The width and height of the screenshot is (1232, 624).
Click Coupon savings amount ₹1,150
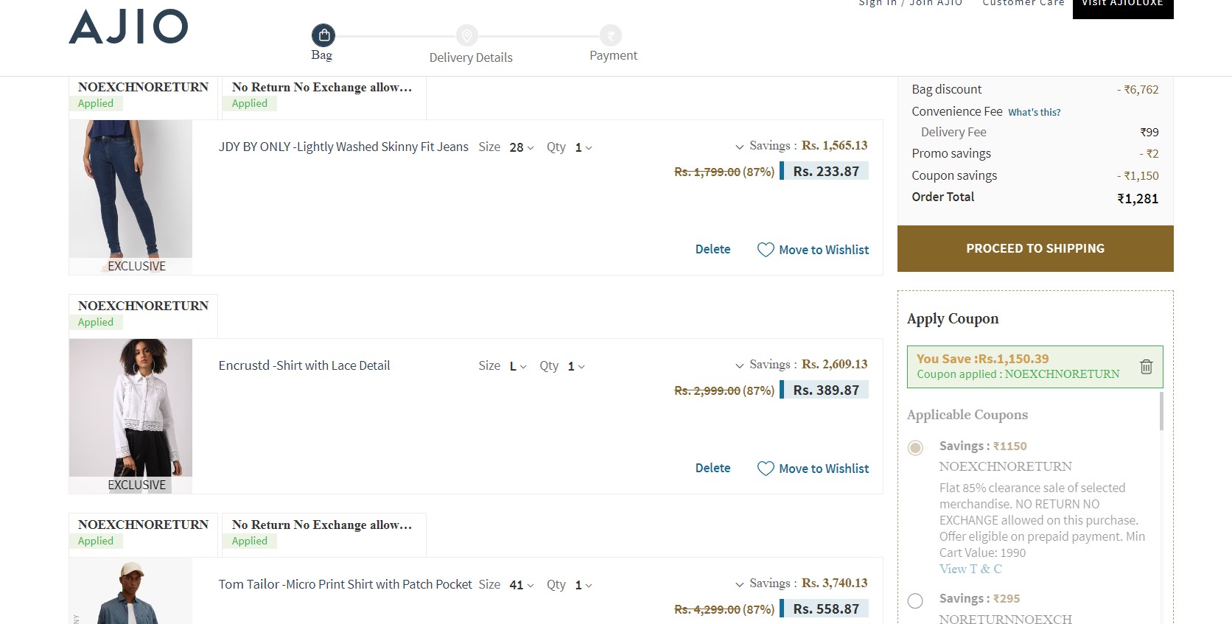[x=1138, y=176]
